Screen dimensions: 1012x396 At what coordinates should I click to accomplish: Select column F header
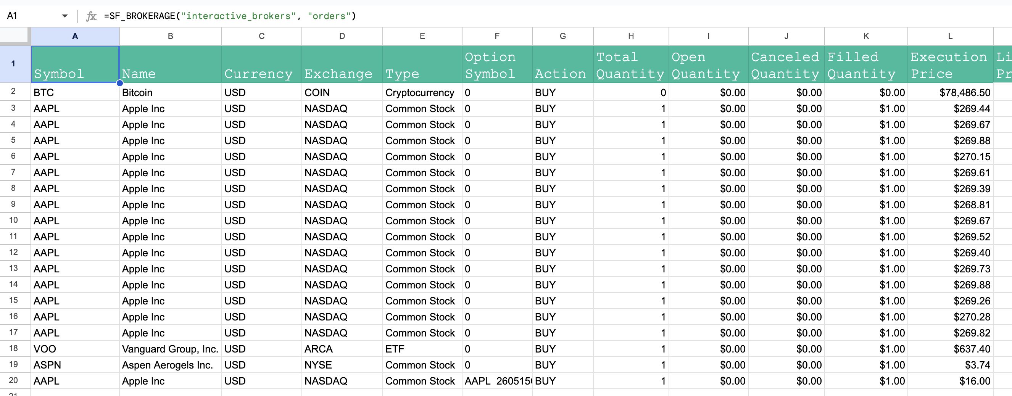[497, 36]
